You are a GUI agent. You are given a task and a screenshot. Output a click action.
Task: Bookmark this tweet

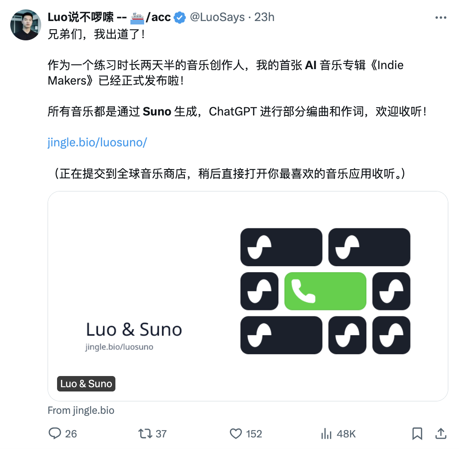point(417,434)
